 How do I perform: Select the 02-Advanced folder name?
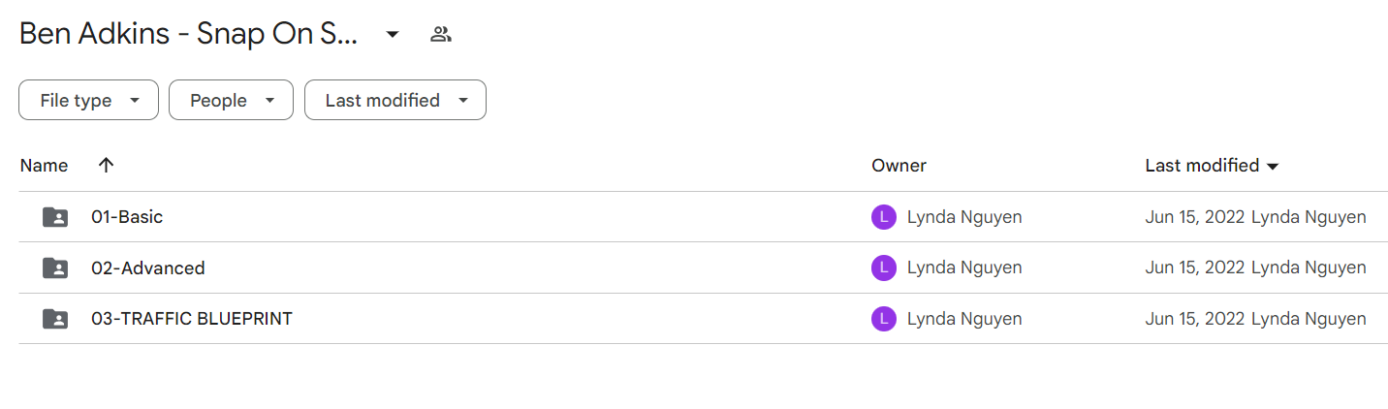148,267
